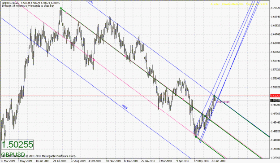The width and height of the screenshot is (280, 163).
Task: Click the green trendline anchor at the July 2009 peak
Action: (x=61, y=8)
